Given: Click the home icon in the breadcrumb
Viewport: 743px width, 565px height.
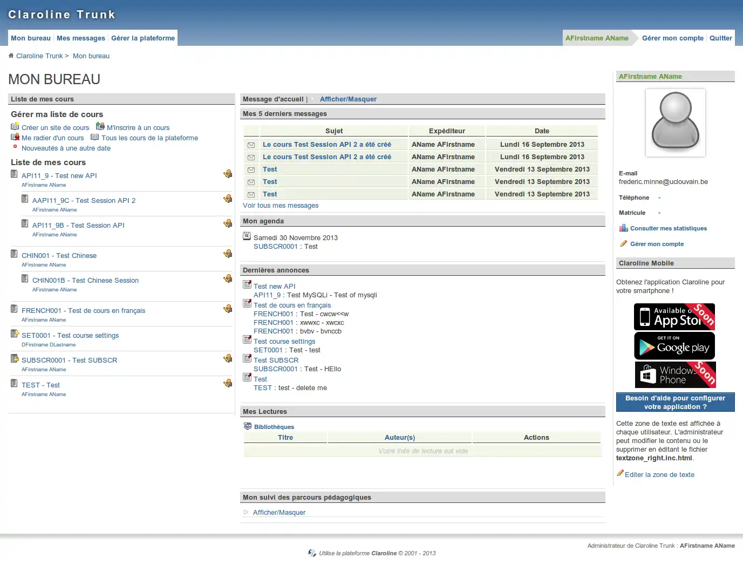Looking at the screenshot, I should (x=11, y=55).
